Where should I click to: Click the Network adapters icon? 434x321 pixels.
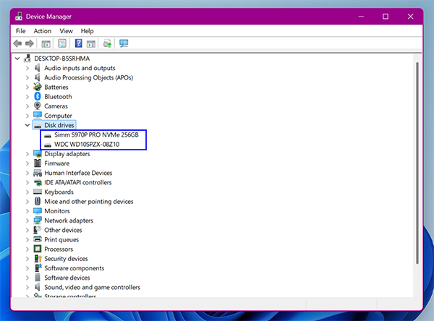[38, 221]
